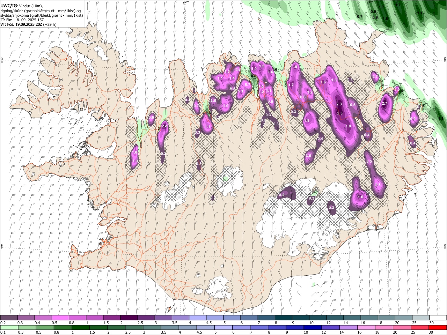Click the 0.2 label on the snow scale

[3, 323]
